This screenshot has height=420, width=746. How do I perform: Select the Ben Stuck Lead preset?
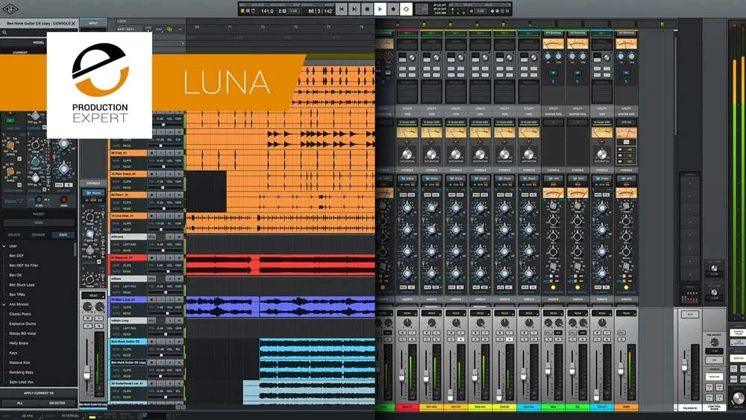point(22,284)
